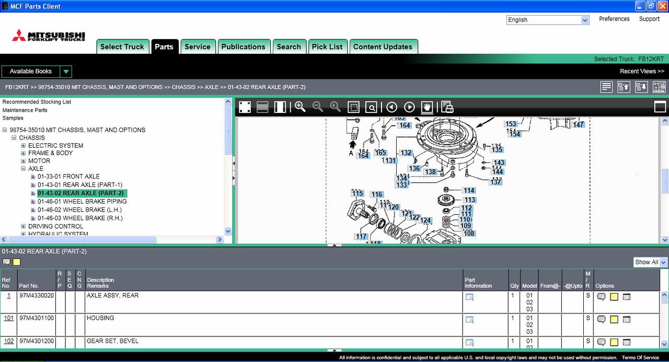The width and height of the screenshot is (669, 362).
Task: Click table icon in HOUSING row
Action: click(627, 319)
